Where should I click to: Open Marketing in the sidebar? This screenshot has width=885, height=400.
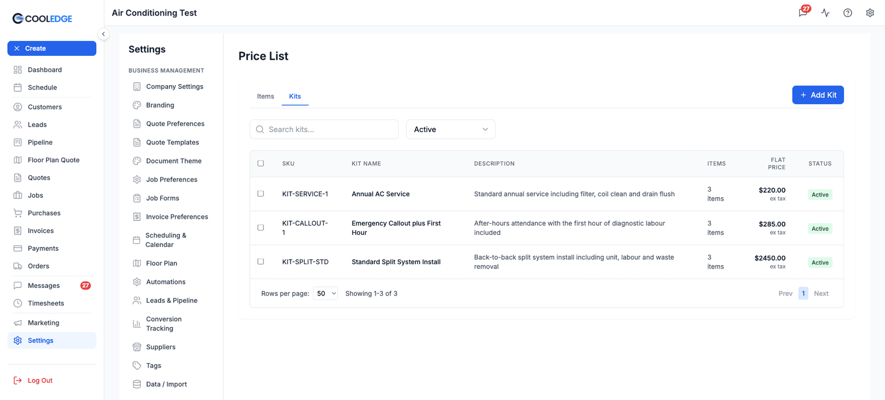tap(52, 323)
